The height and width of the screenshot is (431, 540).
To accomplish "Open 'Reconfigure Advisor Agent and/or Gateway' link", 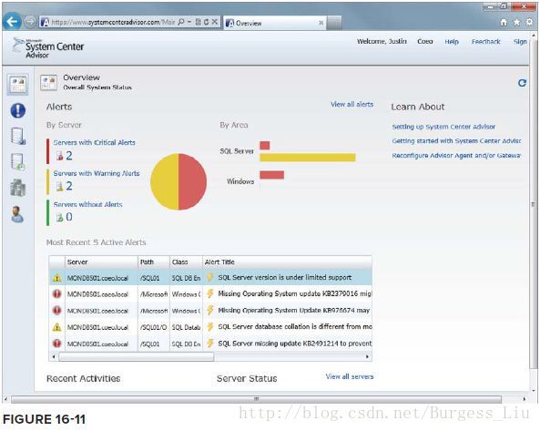I will (456, 156).
